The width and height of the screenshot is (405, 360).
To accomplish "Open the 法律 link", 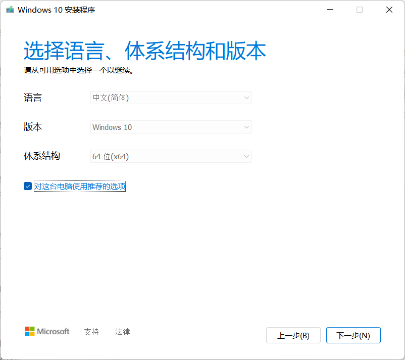I will 123,332.
